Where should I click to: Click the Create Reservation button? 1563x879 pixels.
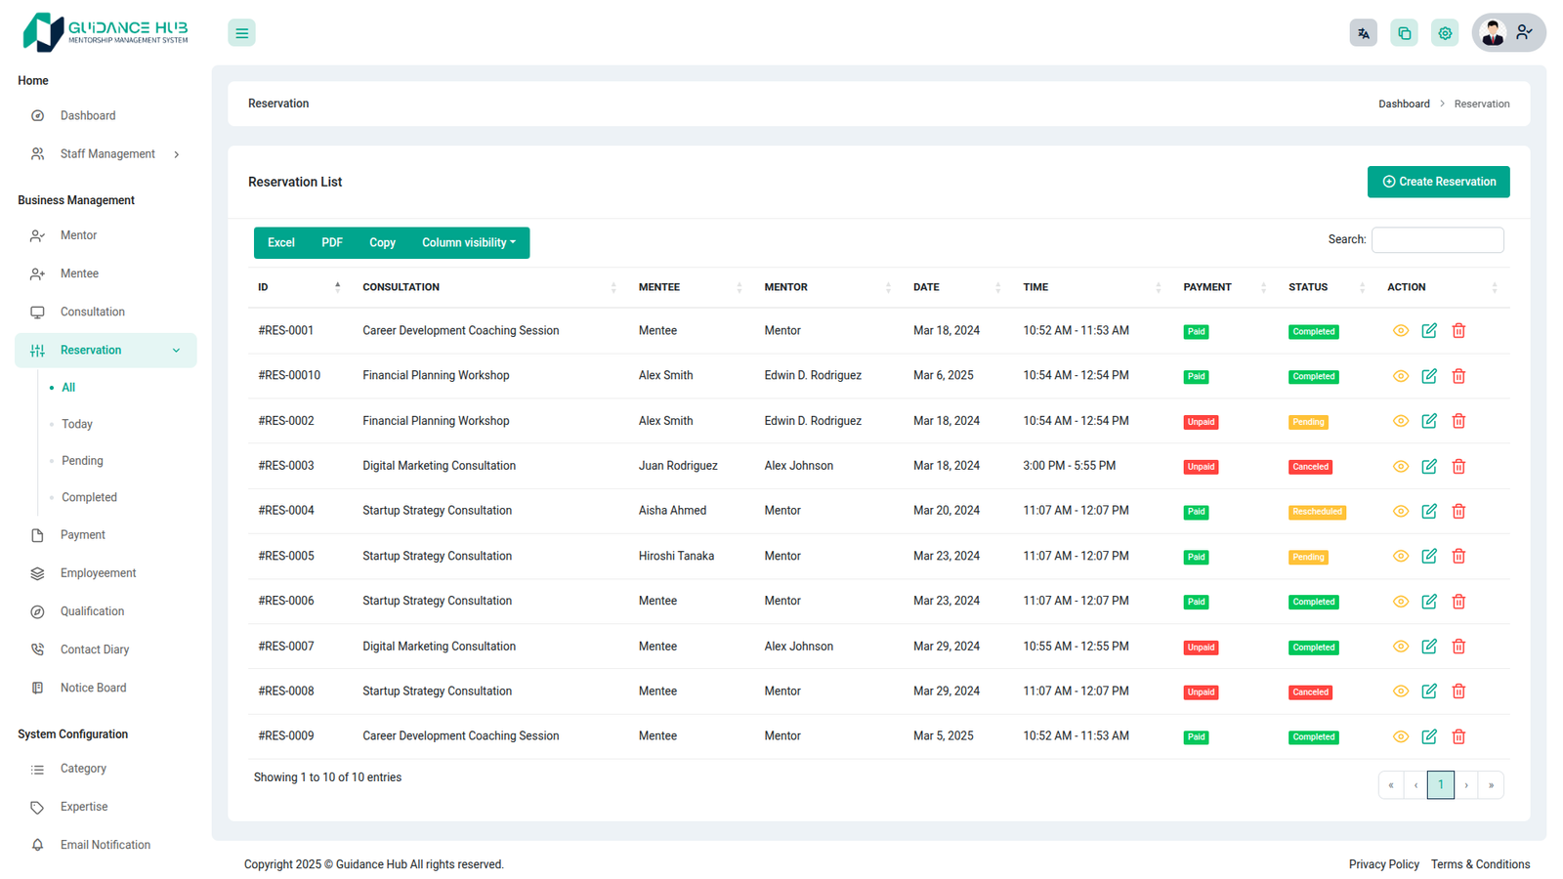1438,182
